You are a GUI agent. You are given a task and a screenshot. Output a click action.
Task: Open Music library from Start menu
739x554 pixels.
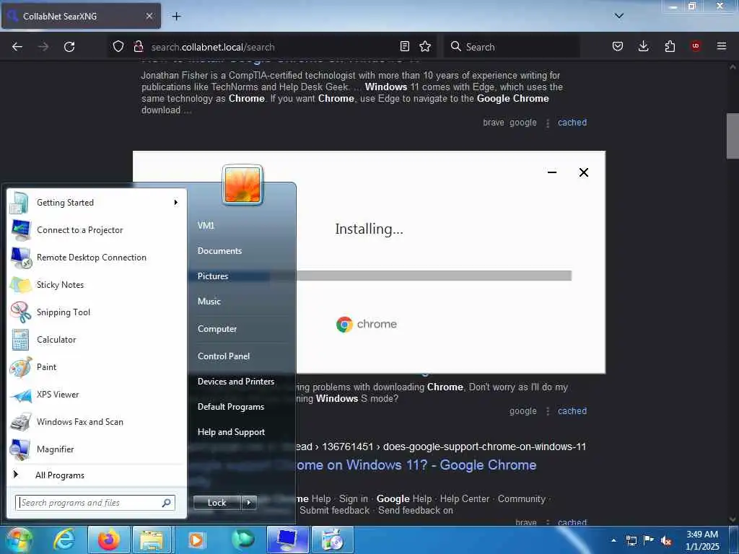click(x=209, y=302)
